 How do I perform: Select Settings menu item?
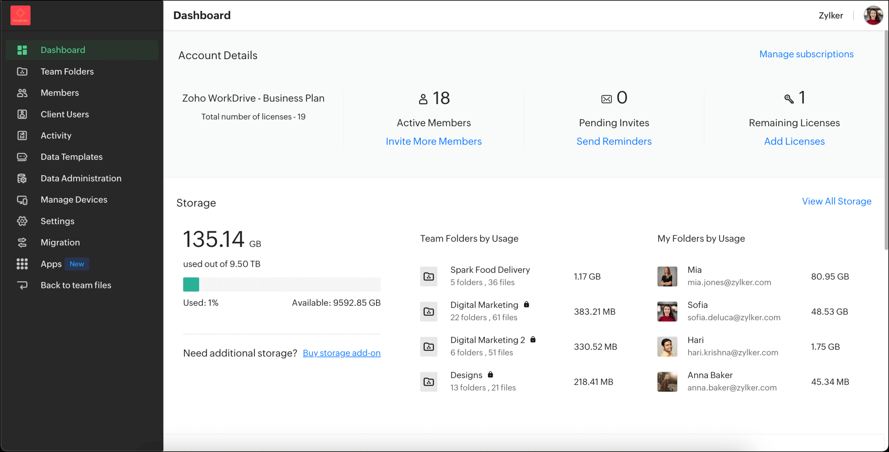(x=57, y=221)
